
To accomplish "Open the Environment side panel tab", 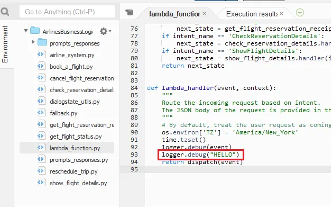I will (x=5, y=44).
